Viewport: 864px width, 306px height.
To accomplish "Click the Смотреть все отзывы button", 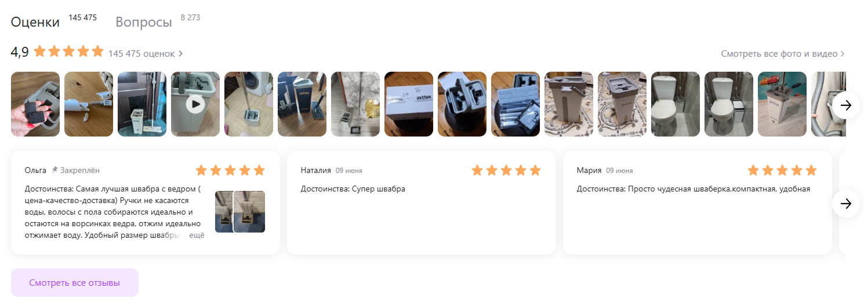I will tap(75, 283).
